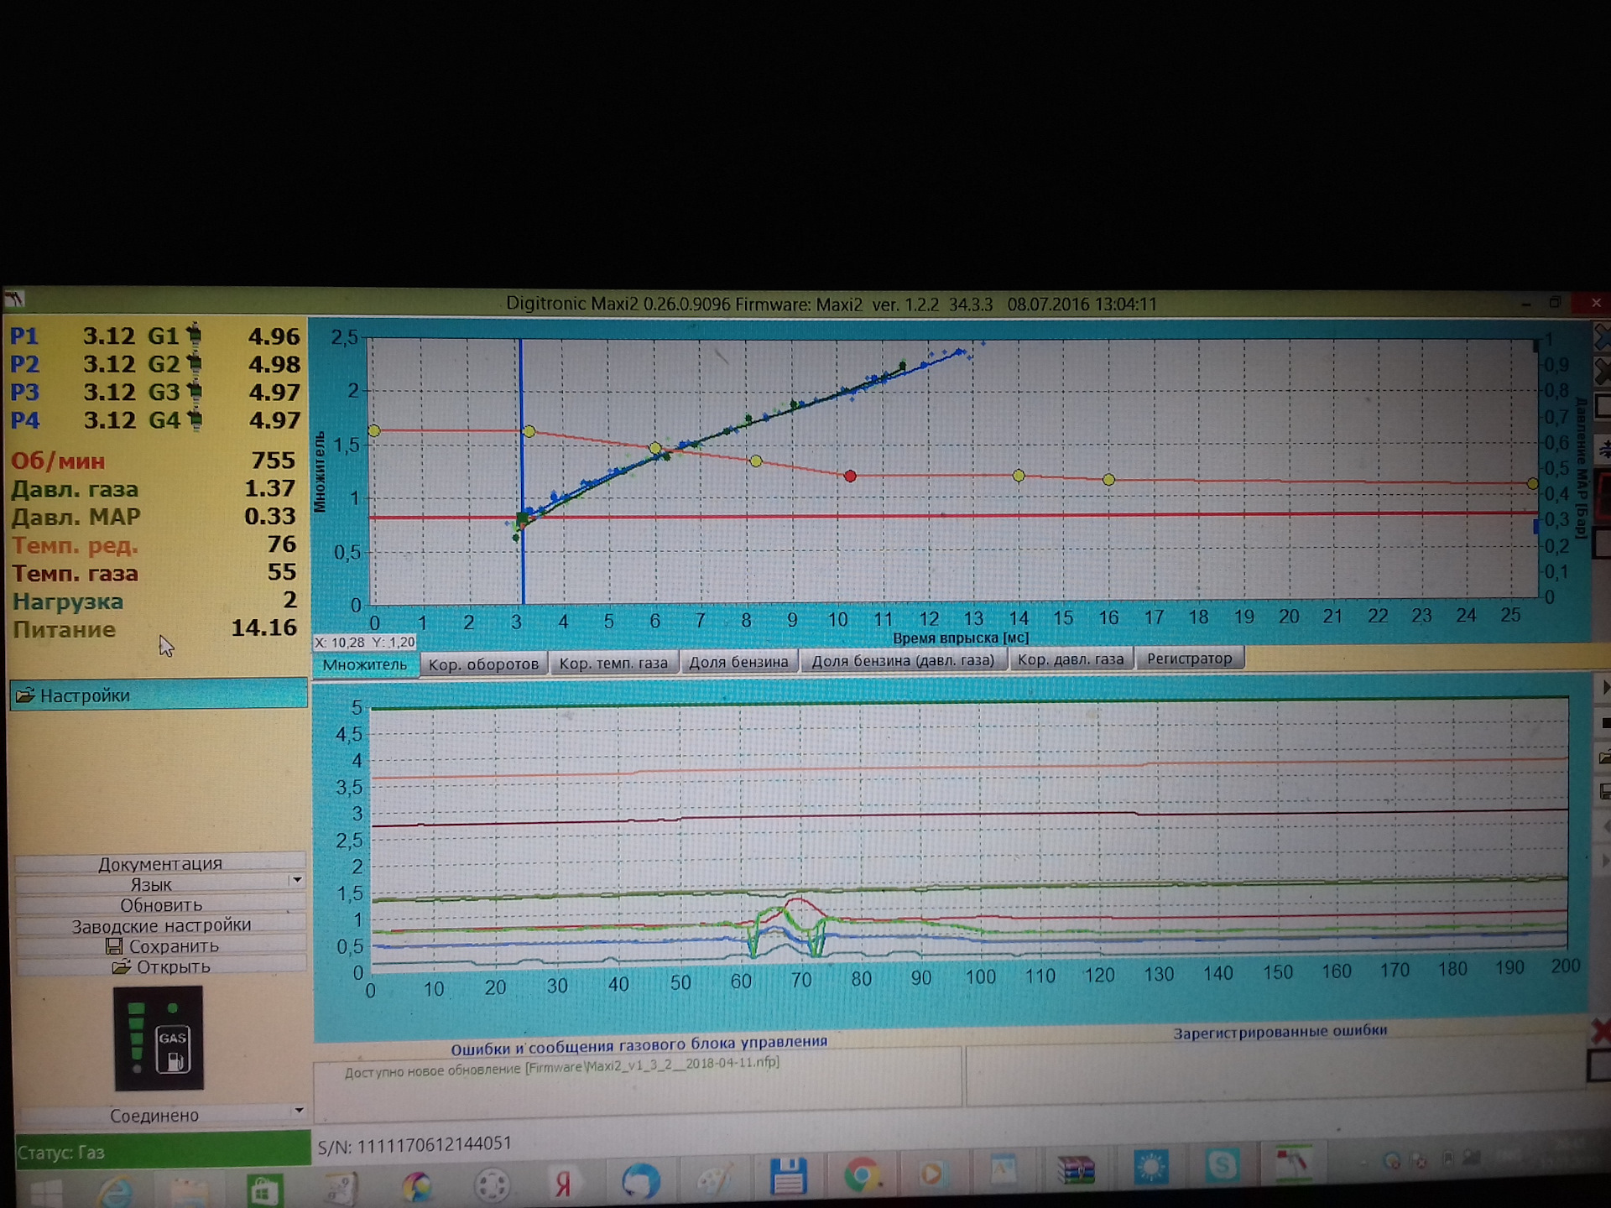This screenshot has width=1611, height=1208.
Task: Click the Документация button
Action: 160,863
